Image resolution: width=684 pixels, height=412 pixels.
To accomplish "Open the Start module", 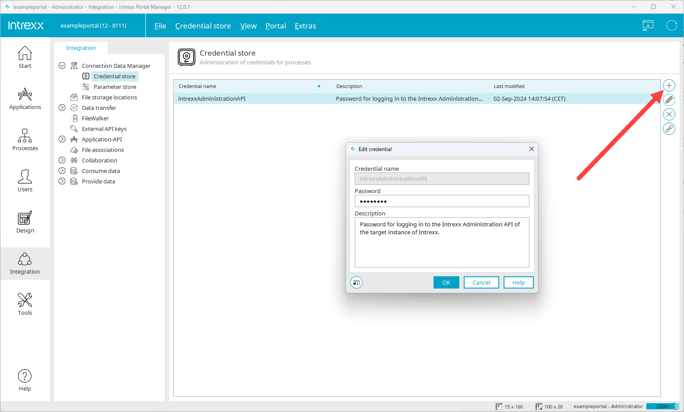I will coord(25,57).
